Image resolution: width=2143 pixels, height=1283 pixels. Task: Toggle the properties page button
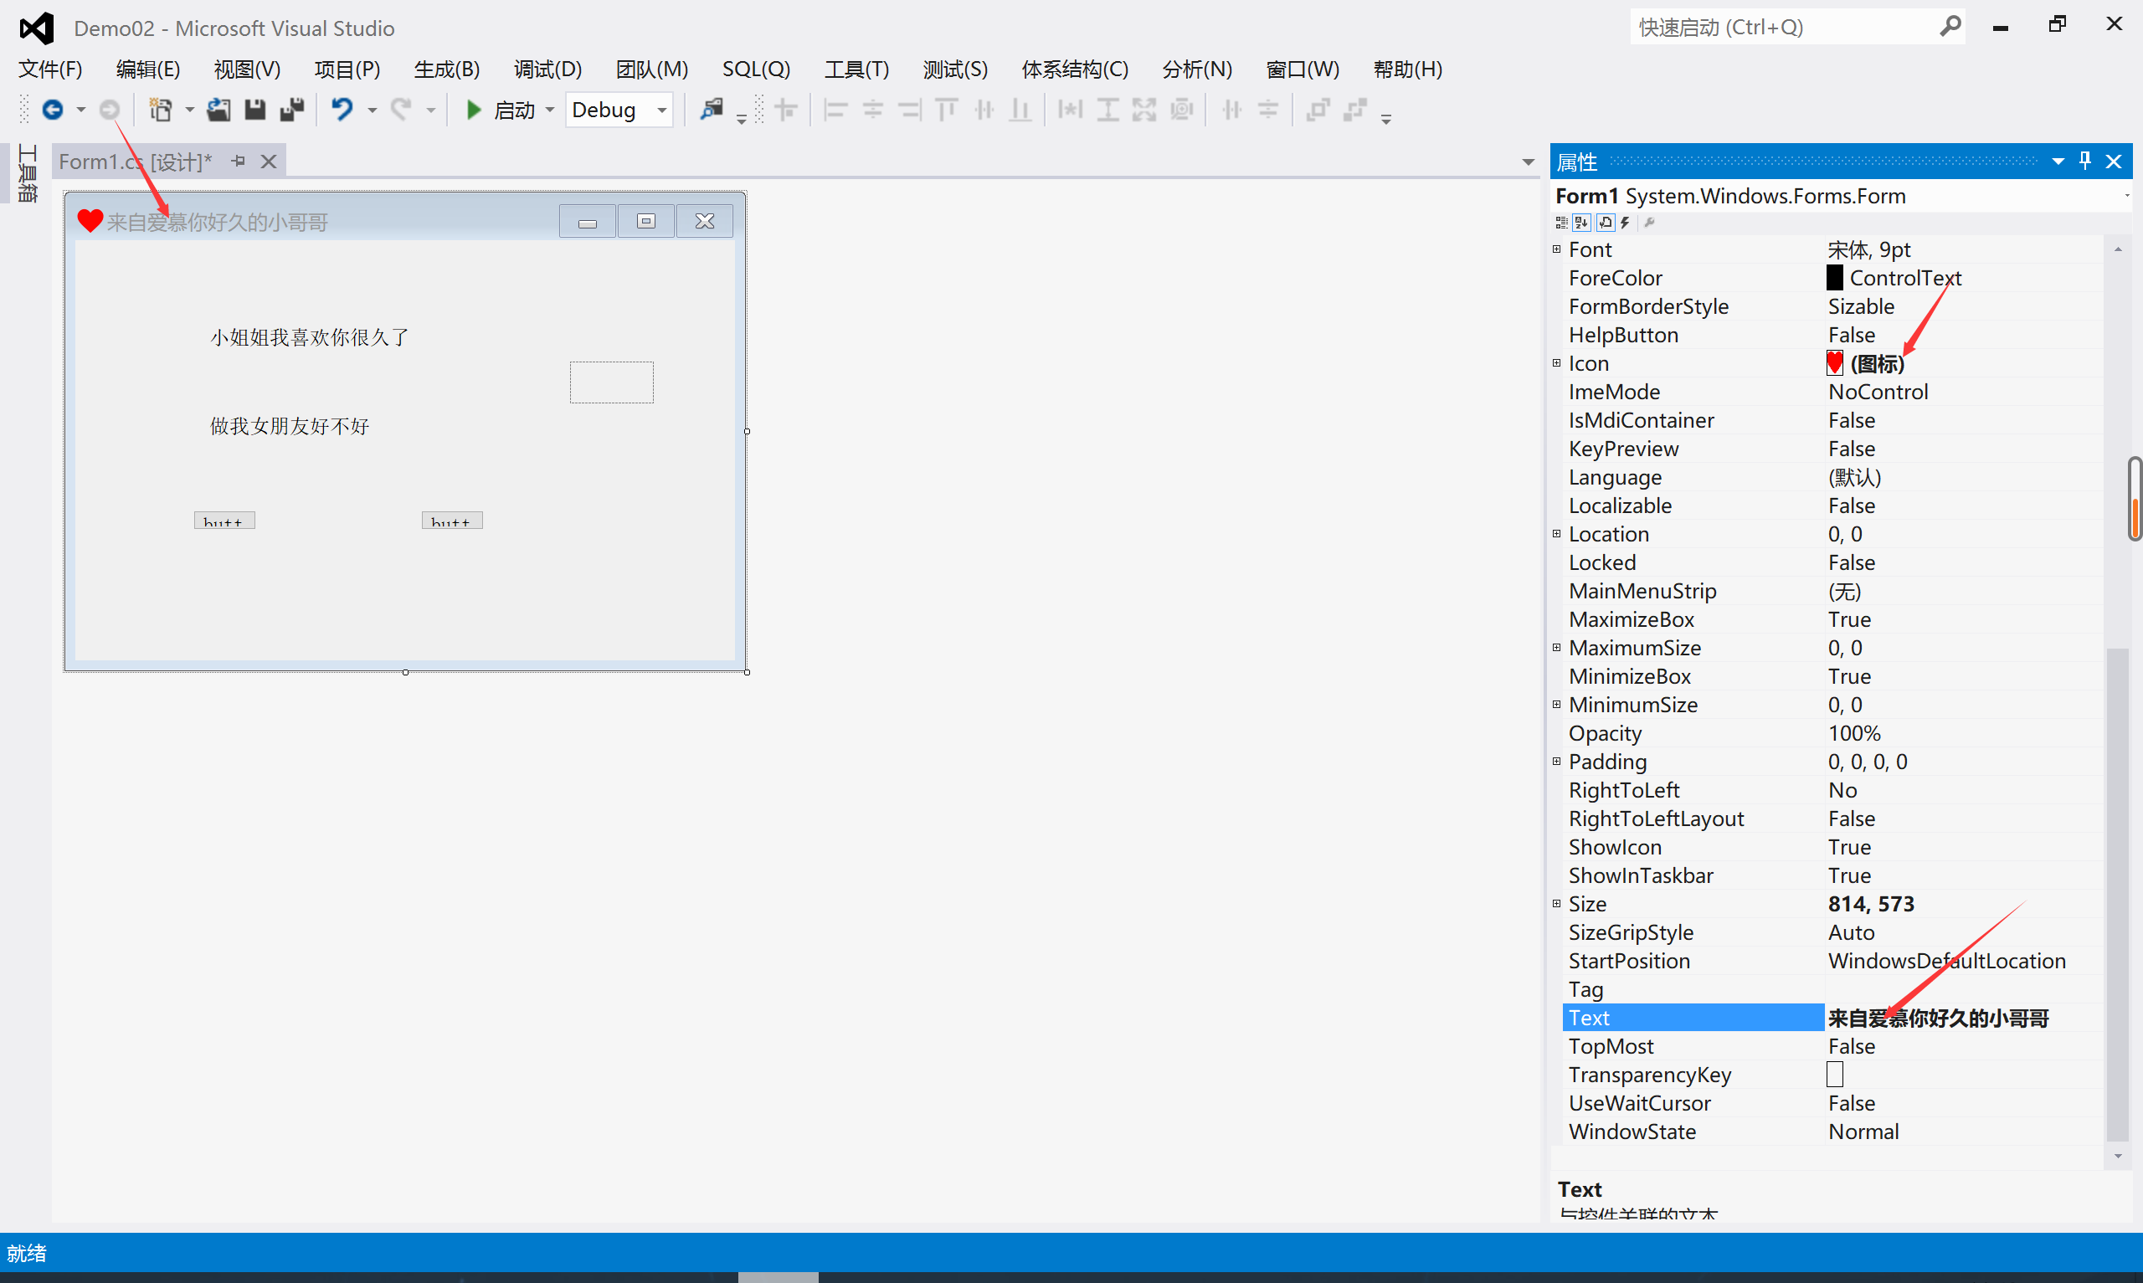click(1606, 222)
